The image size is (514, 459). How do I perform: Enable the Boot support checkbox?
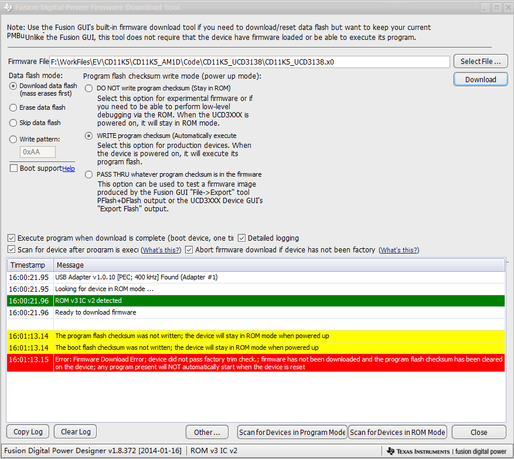click(13, 168)
